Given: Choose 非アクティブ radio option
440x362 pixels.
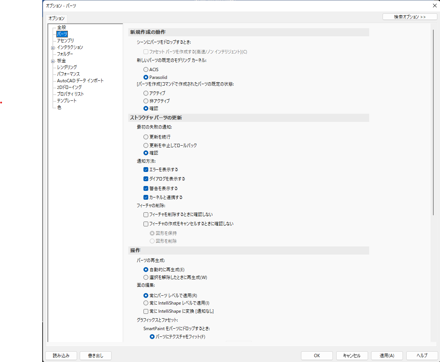Looking at the screenshot, I should (146, 101).
